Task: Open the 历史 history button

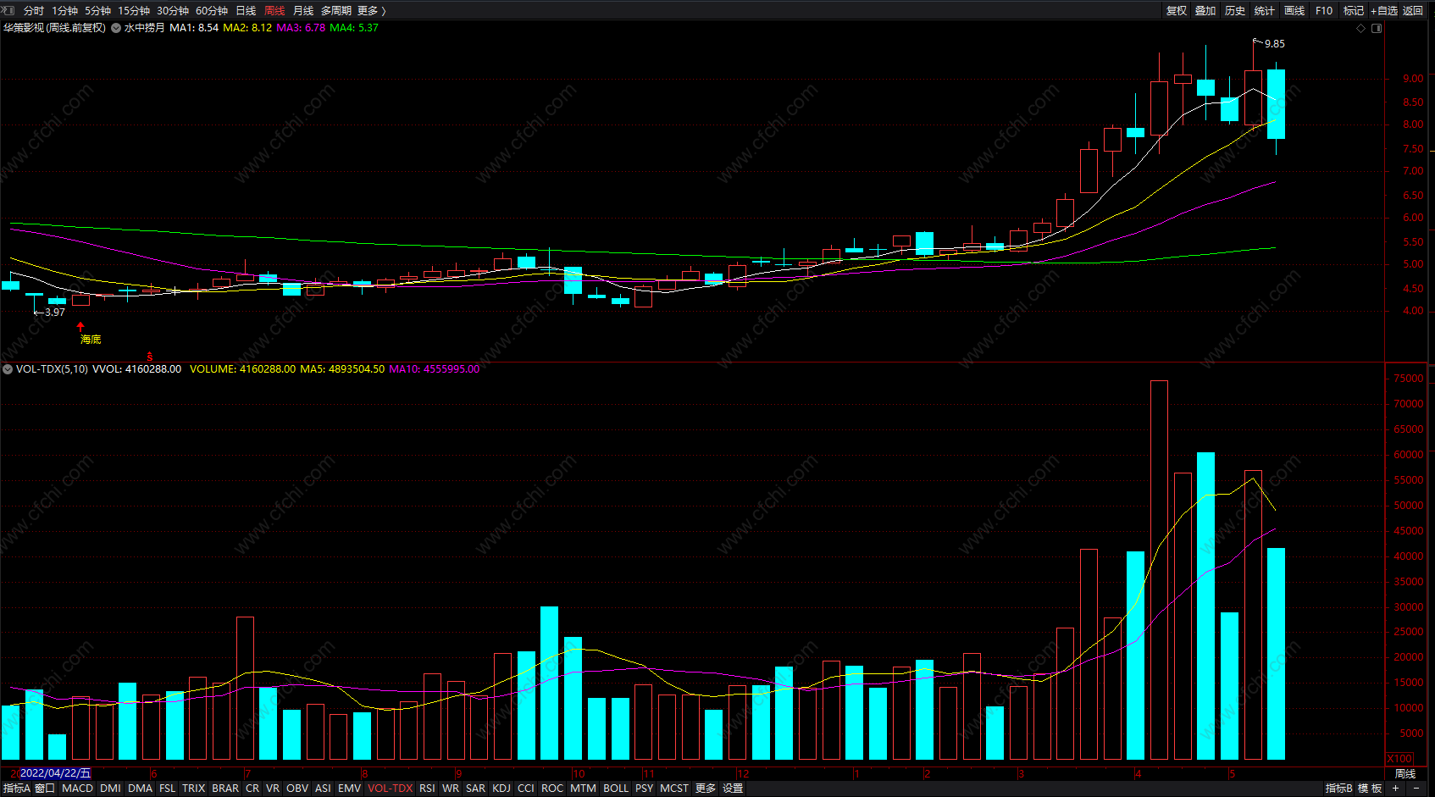Action: coord(1235,11)
